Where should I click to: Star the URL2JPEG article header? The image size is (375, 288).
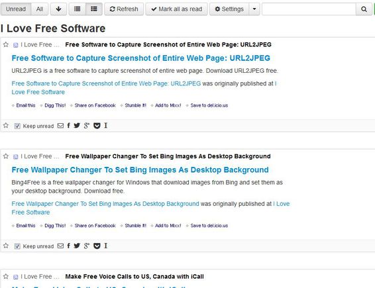pyautogui.click(x=6, y=44)
